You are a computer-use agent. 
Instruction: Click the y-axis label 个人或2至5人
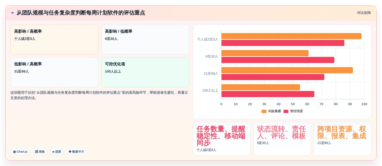tap(208, 39)
